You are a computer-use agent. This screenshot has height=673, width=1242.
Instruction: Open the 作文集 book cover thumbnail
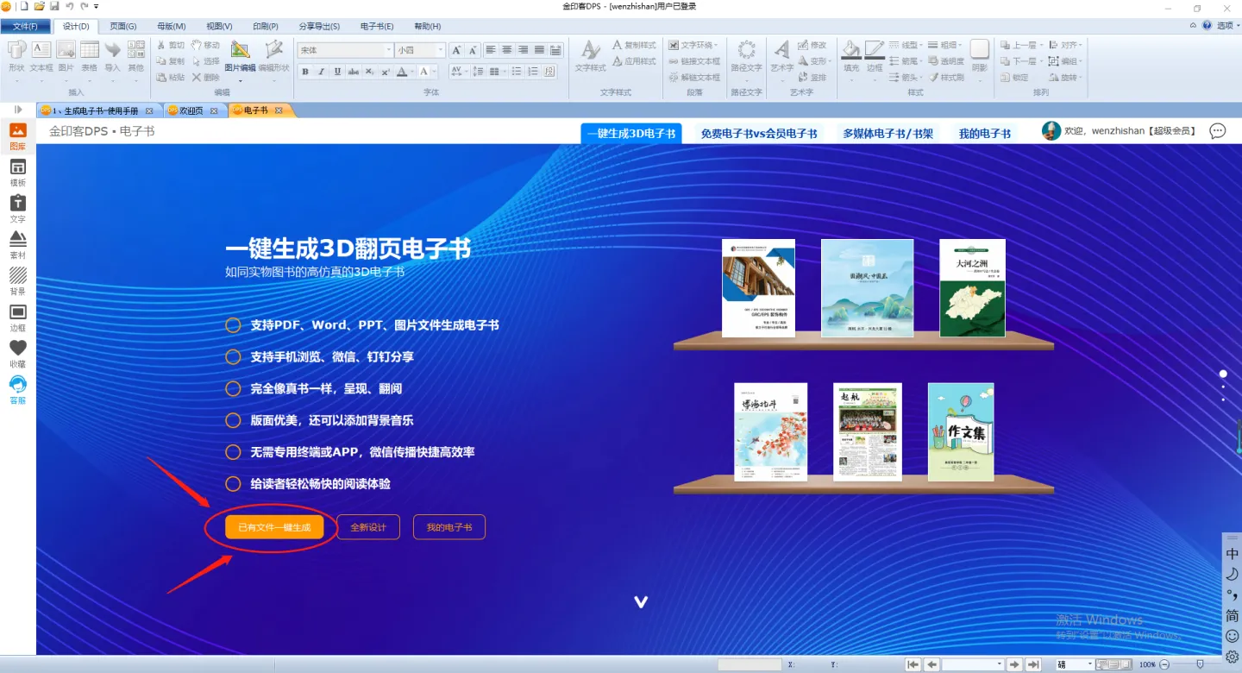(x=961, y=431)
